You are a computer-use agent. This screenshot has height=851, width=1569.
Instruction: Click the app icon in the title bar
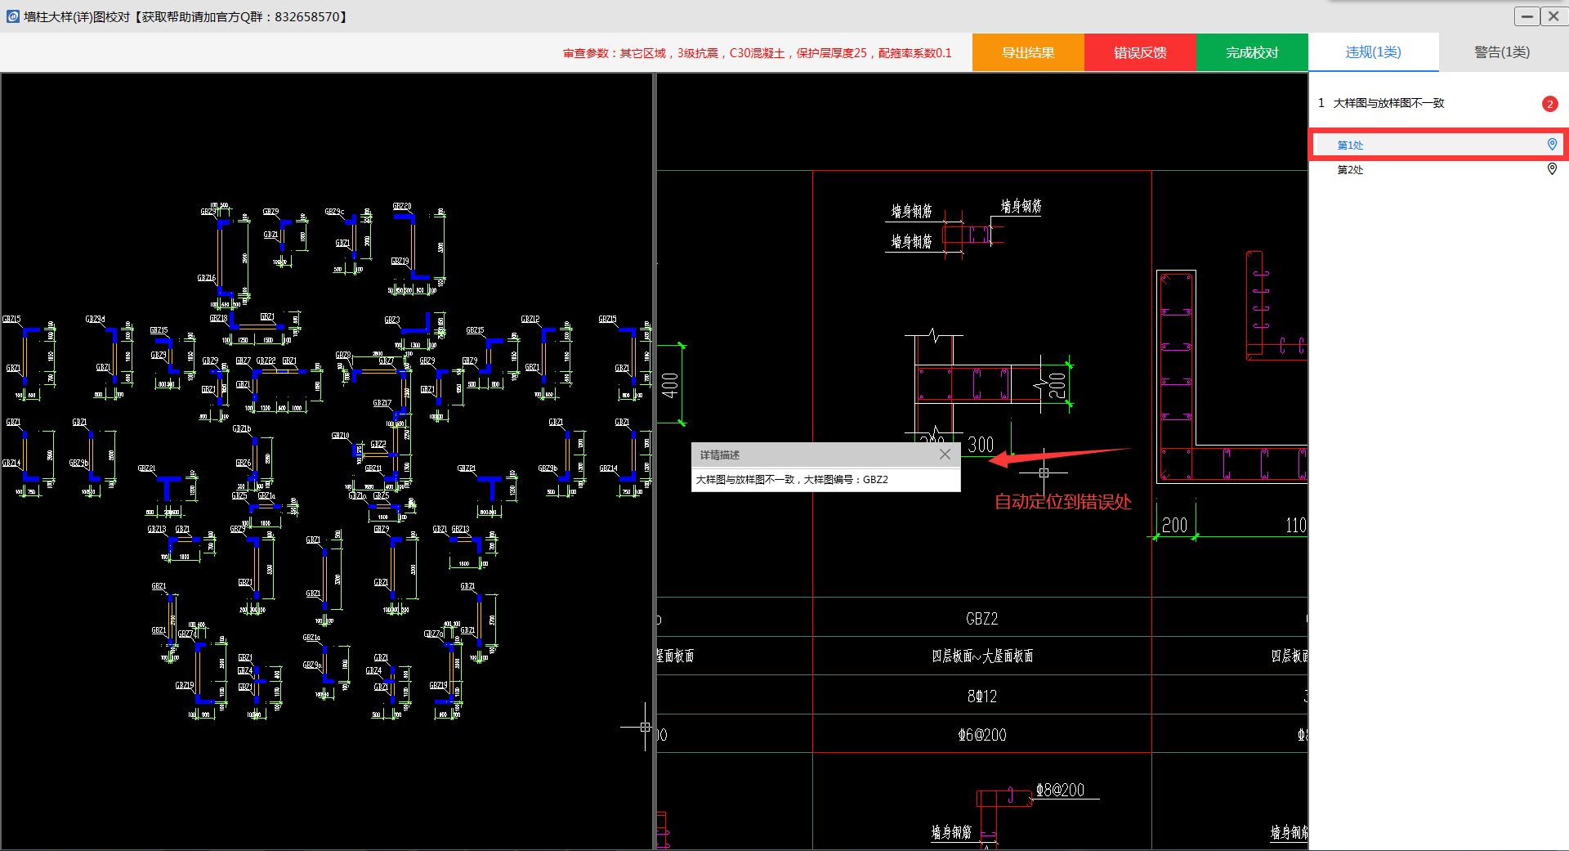tap(12, 16)
